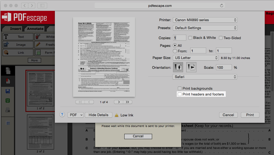274x155 pixels.
Task: Click Hide Details button
Action: pos(98,115)
